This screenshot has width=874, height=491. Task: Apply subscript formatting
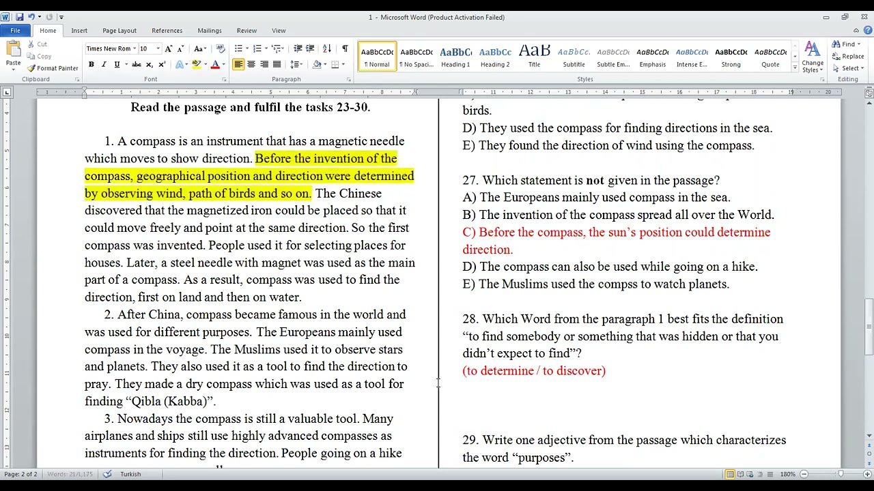click(150, 65)
